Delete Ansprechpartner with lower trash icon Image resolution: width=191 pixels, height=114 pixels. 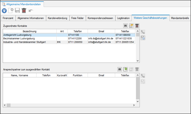point(137,69)
